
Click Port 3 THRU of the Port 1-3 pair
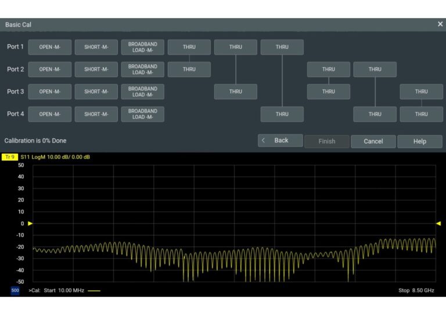pos(236,92)
